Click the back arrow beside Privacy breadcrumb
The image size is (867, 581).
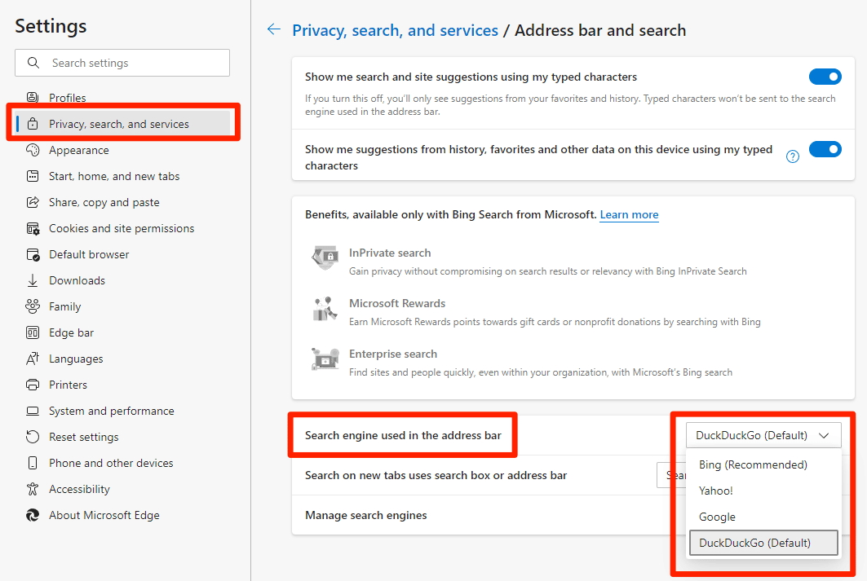click(x=274, y=30)
